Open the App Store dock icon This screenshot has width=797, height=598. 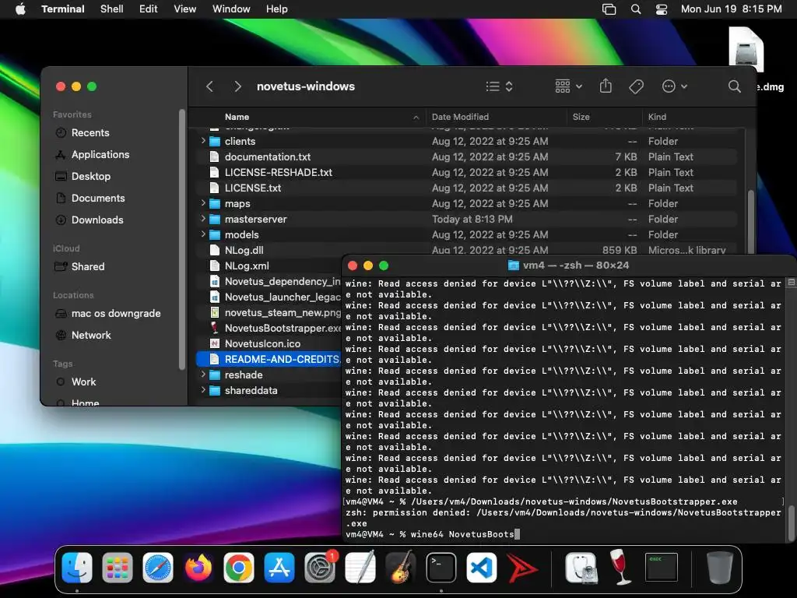point(279,568)
